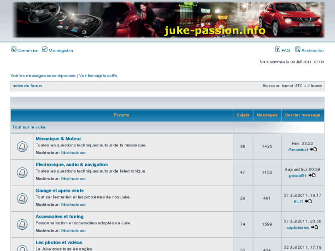View Grosminet's user profile
The image size is (335, 251).
[x=298, y=150]
